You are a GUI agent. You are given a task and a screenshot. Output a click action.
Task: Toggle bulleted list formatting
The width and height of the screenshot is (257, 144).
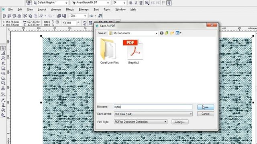163,3
